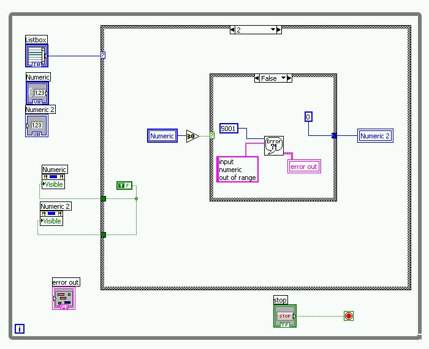Screen dimensions: 429x349
Task: Select the input numeric out of range string
Action: tap(238, 170)
